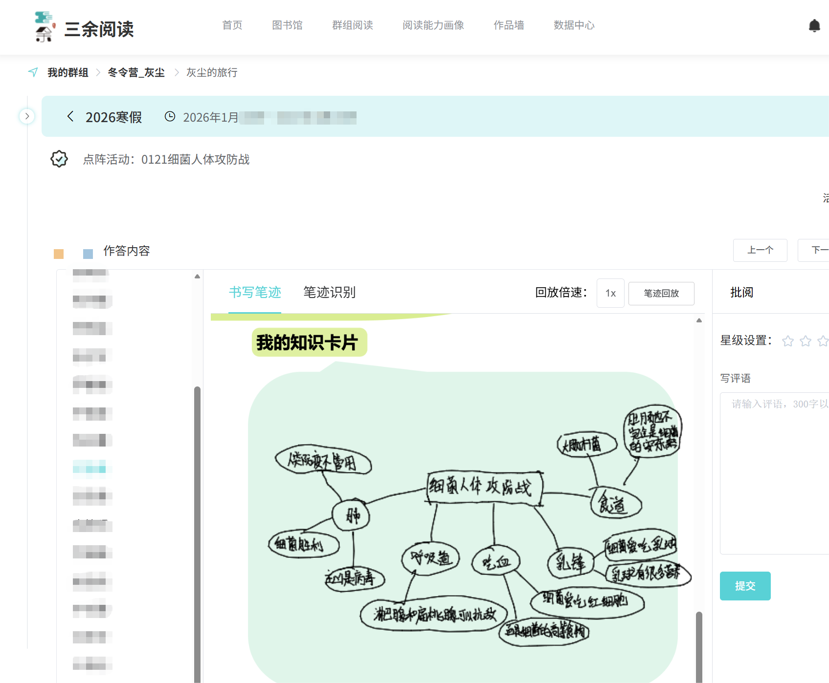Open the 数据中心 menu item
The height and width of the screenshot is (683, 829).
click(x=574, y=25)
